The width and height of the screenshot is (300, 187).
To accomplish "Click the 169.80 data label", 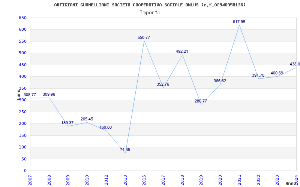I will pyautogui.click(x=105, y=128).
